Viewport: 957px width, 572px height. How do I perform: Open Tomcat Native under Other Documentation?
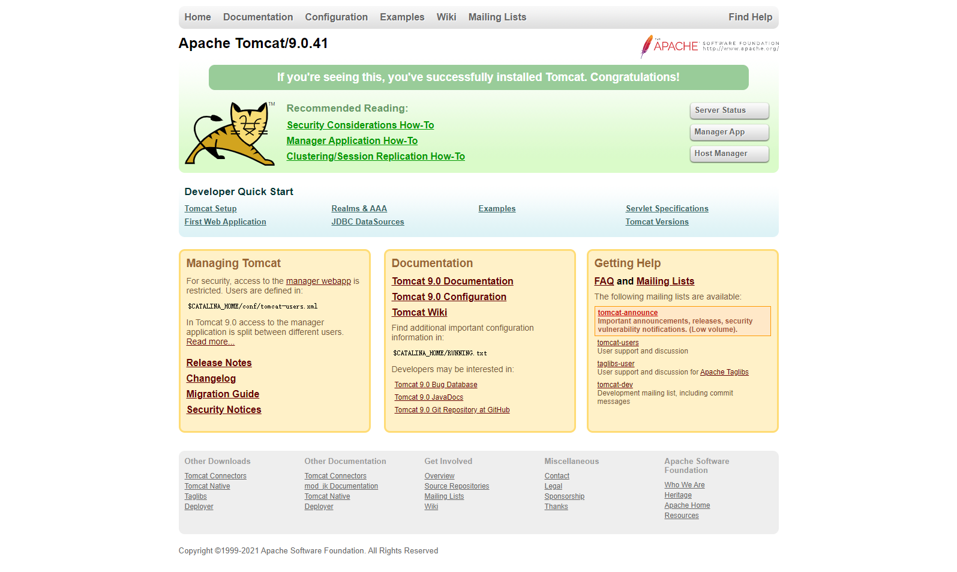point(327,496)
